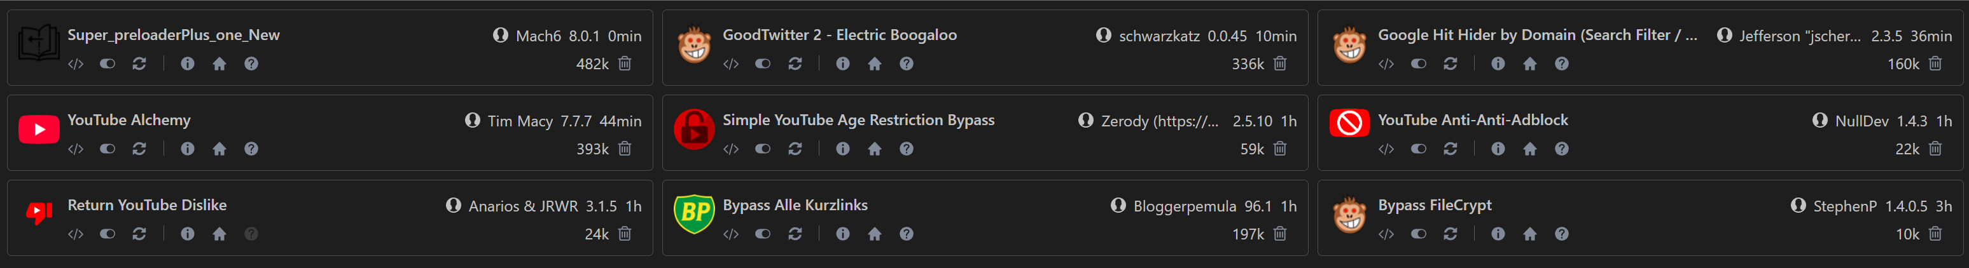Image resolution: width=1969 pixels, height=268 pixels.
Task: Delete the YouTube Alchemy script
Action: click(x=625, y=149)
